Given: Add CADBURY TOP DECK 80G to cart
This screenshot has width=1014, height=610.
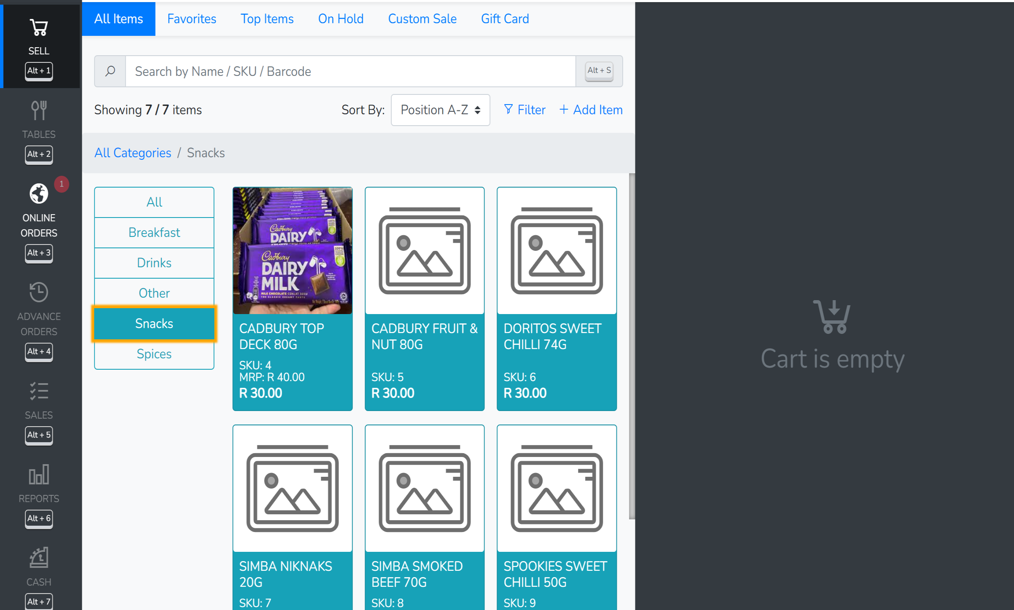Looking at the screenshot, I should (293, 299).
